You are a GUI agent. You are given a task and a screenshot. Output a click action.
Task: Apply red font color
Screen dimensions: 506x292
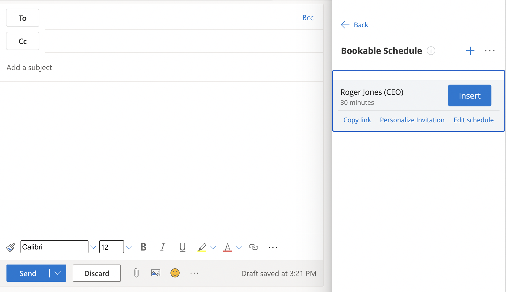point(228,247)
